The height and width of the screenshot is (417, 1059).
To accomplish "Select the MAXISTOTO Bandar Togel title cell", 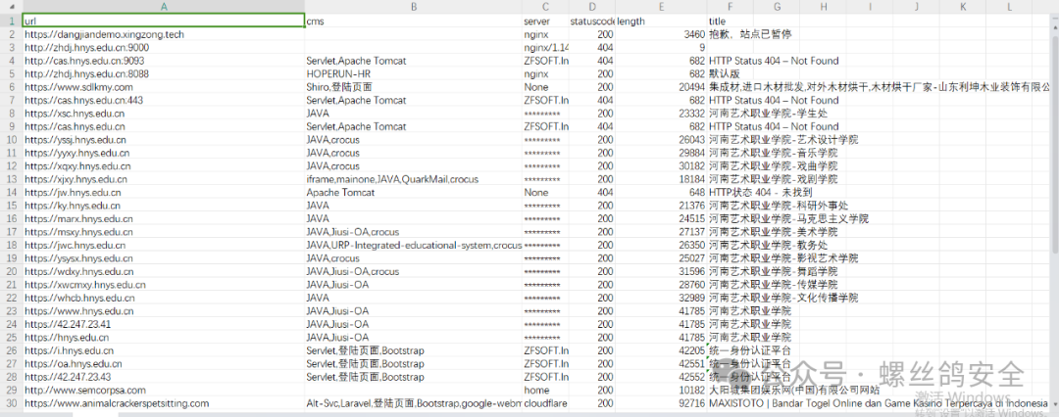I will pos(878,403).
